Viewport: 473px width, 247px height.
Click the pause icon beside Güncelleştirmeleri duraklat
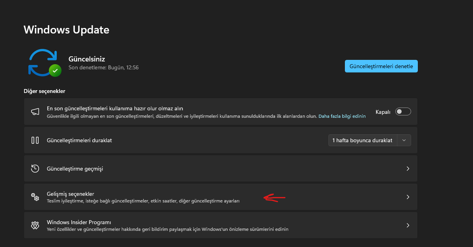35,140
